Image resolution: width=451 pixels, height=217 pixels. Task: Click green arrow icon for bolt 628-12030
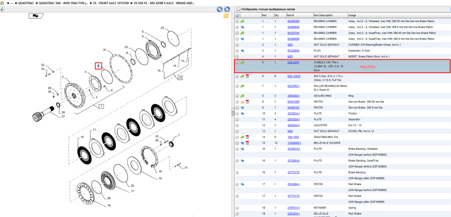click(243, 76)
